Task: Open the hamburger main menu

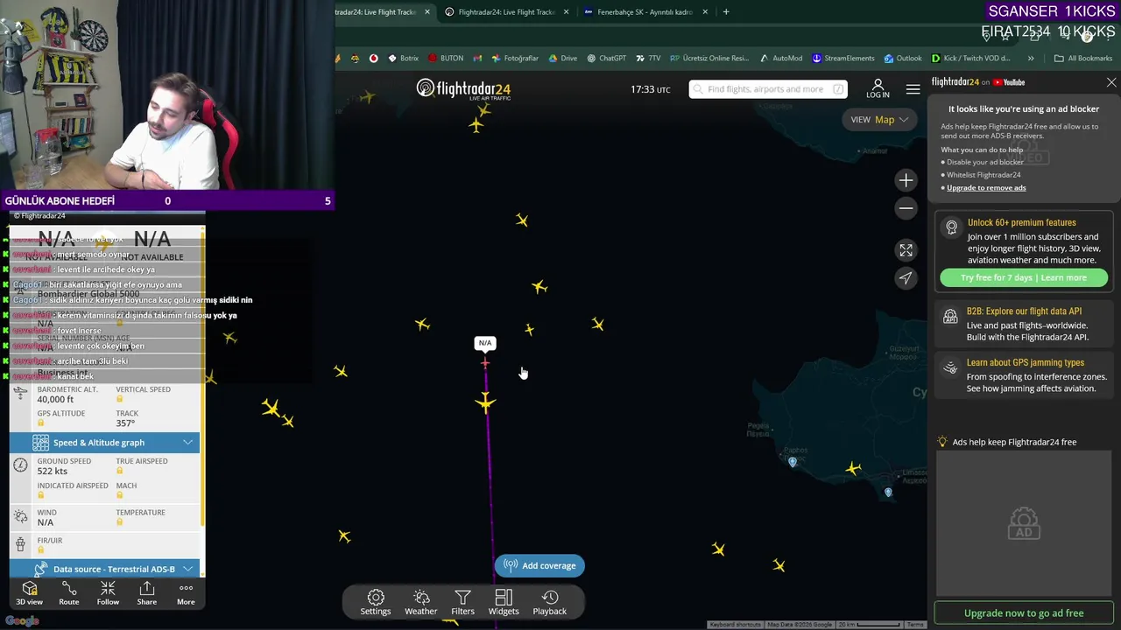Action: click(913, 89)
